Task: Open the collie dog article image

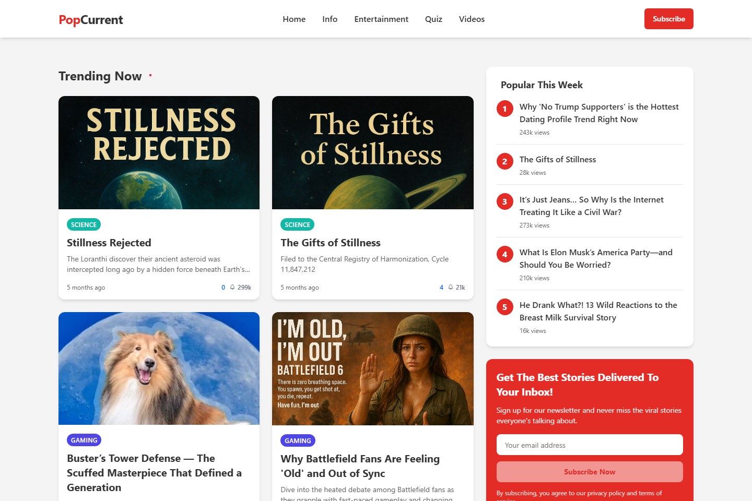Action: pos(159,368)
